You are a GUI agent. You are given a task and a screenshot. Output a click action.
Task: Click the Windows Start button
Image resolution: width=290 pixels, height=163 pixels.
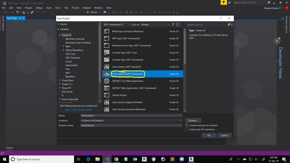click(x=4, y=159)
